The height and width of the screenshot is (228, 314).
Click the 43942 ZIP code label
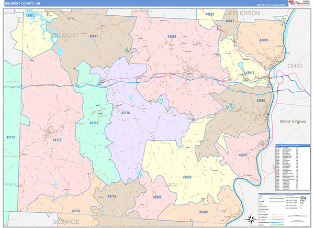204,212
